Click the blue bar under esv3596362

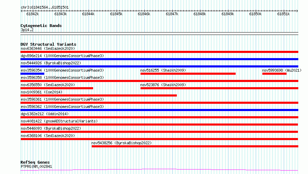[159, 110]
